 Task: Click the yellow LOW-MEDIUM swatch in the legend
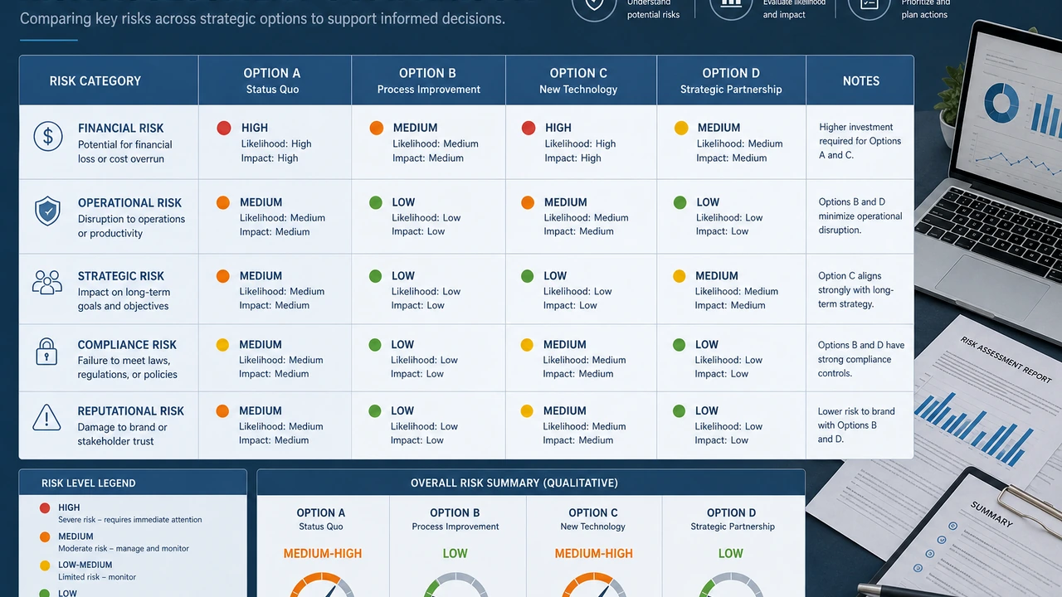(44, 565)
